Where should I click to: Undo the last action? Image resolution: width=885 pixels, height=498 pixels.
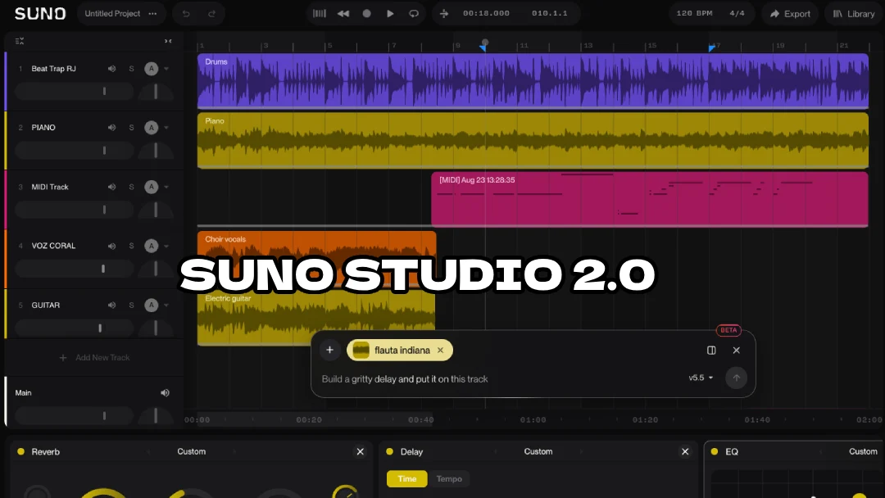click(x=186, y=14)
